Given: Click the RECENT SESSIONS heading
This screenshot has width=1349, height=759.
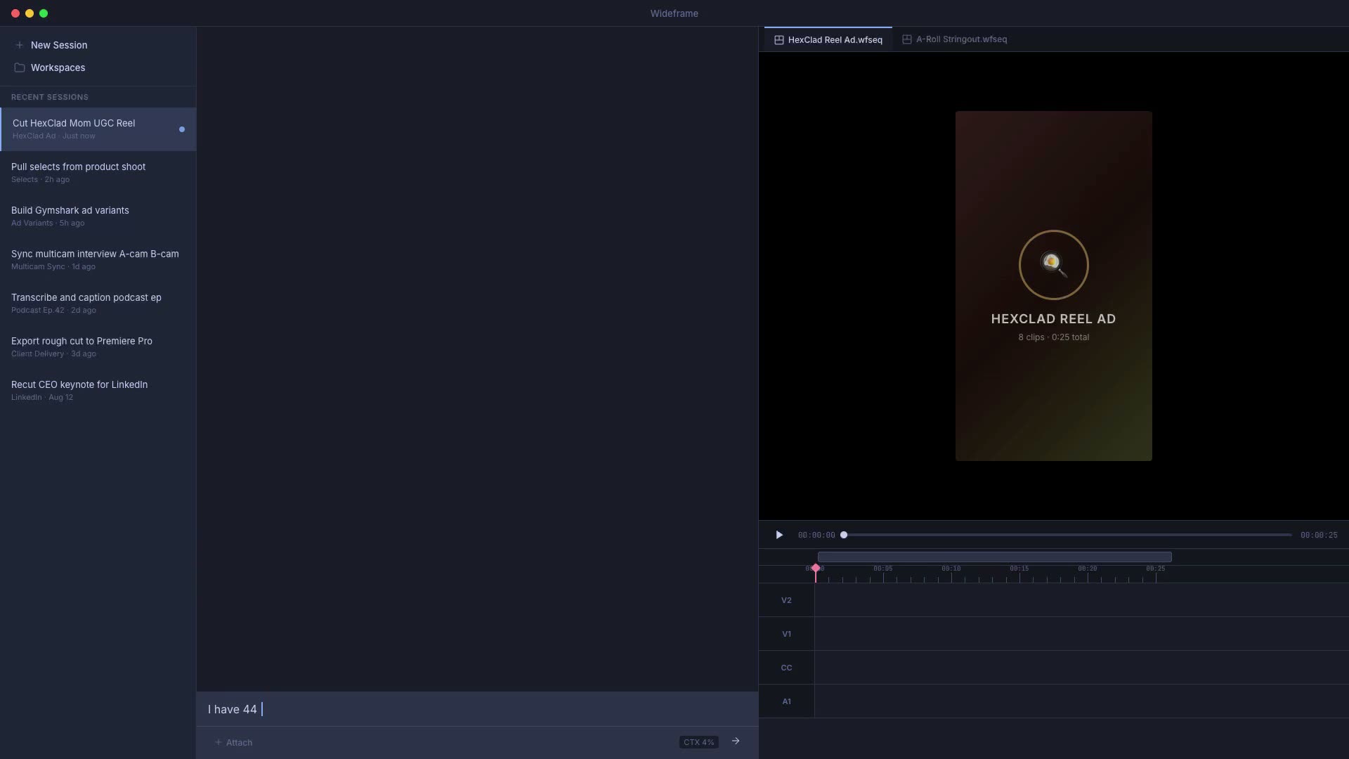Looking at the screenshot, I should click(x=50, y=97).
